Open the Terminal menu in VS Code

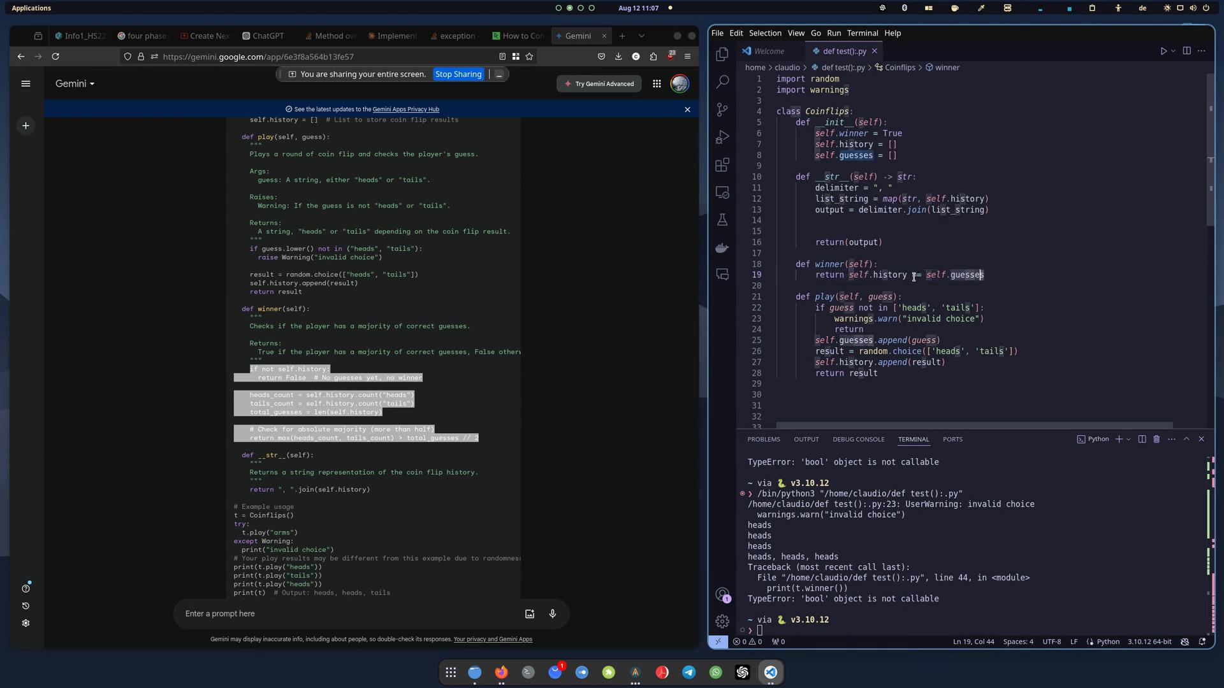[863, 33]
